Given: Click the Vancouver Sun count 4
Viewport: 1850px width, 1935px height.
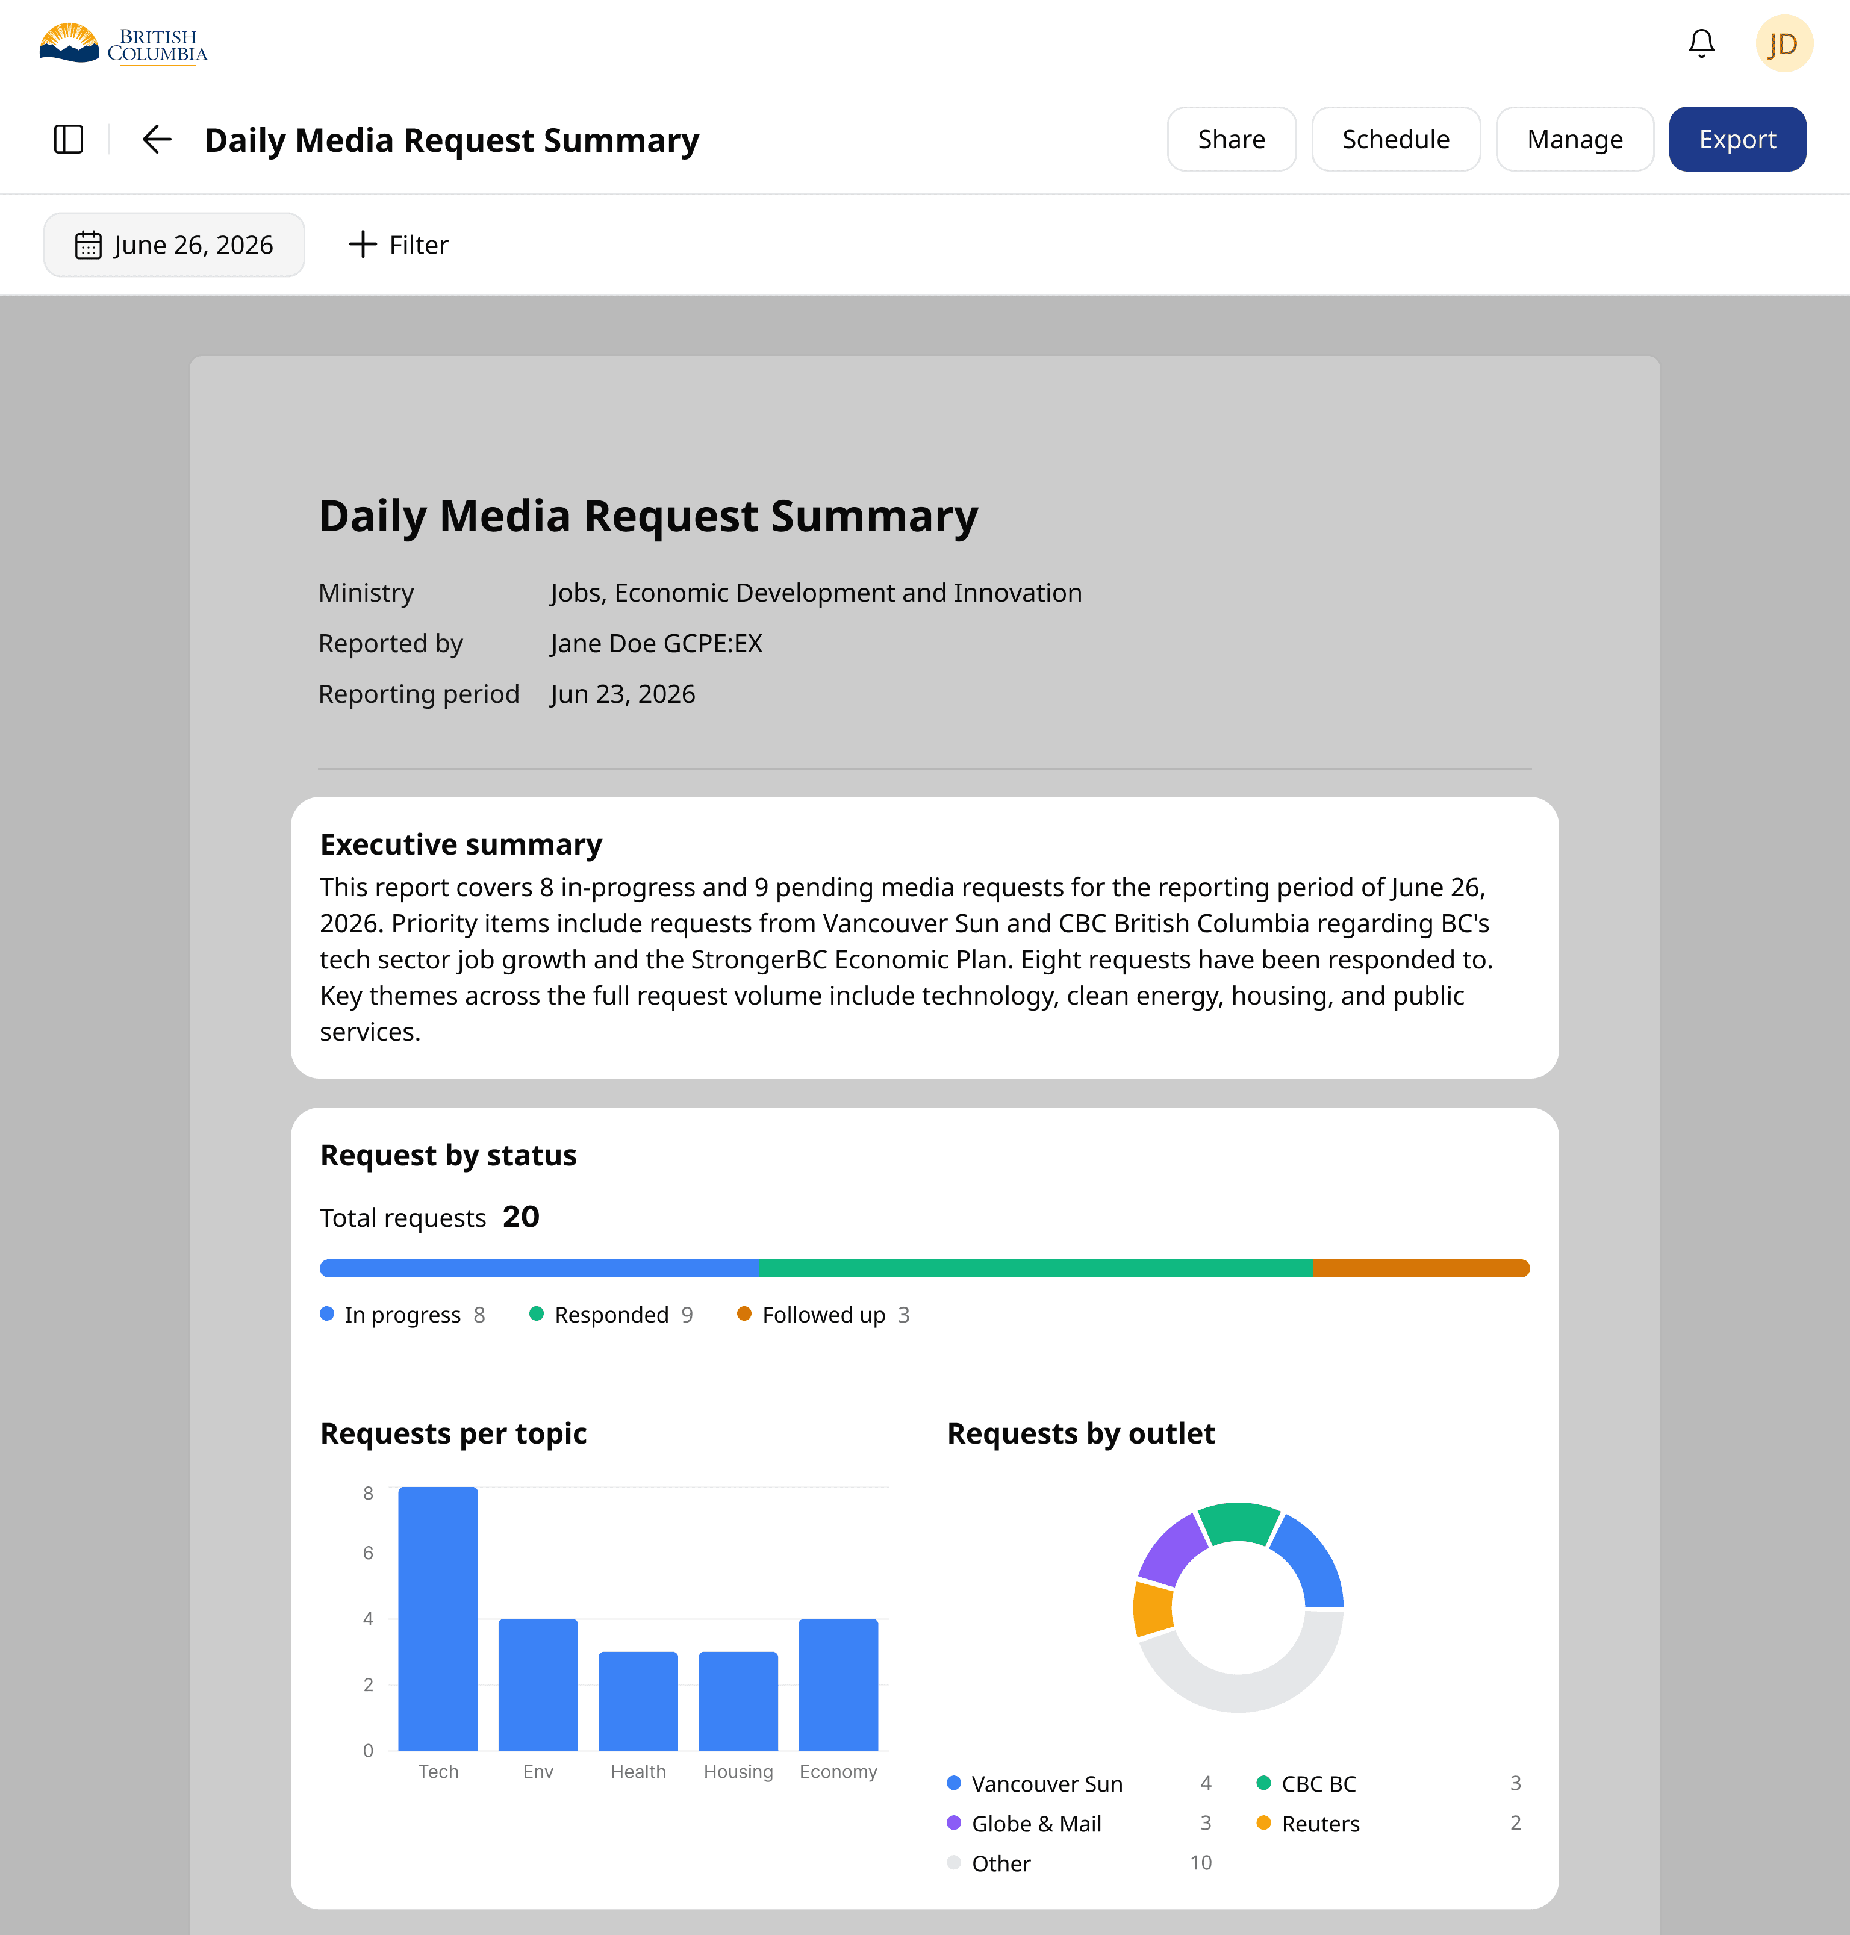Looking at the screenshot, I should [1205, 1783].
